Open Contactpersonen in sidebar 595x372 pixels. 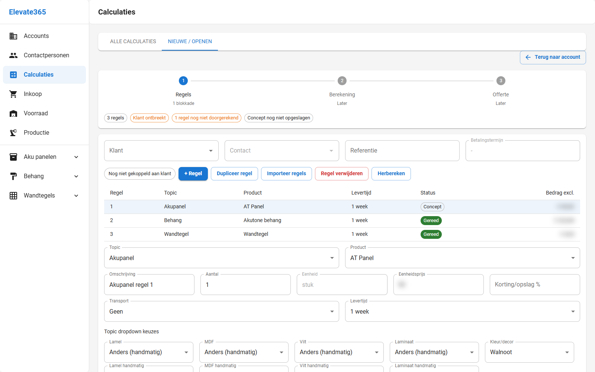[44, 55]
